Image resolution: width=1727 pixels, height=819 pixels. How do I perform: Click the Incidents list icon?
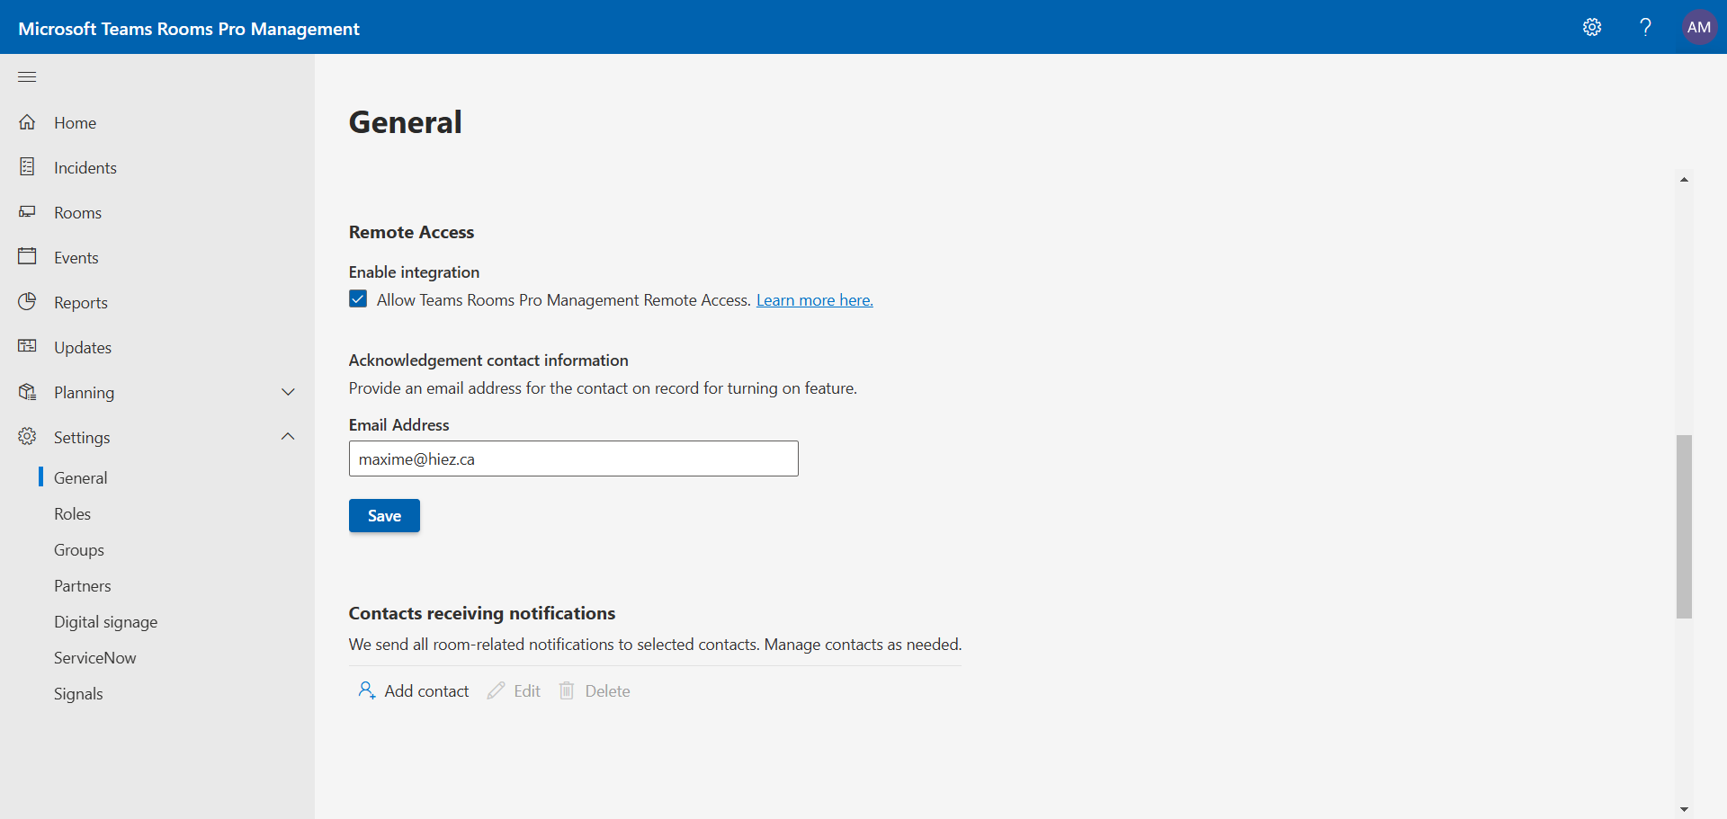(28, 167)
